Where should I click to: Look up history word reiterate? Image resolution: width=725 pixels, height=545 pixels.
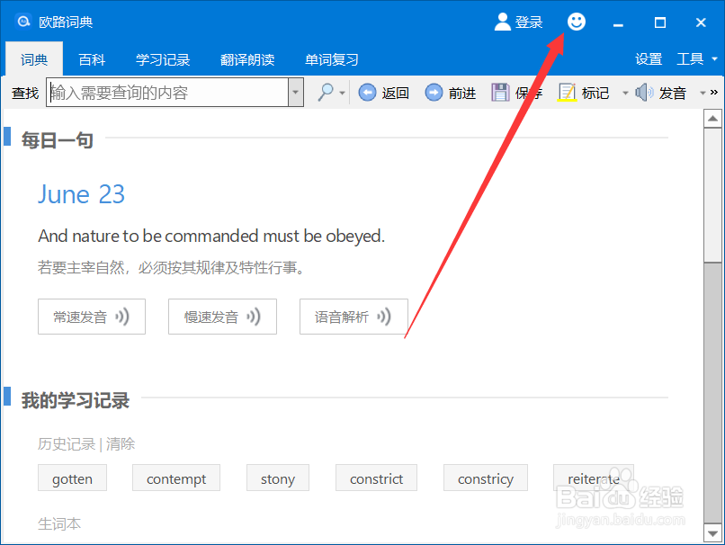click(594, 478)
